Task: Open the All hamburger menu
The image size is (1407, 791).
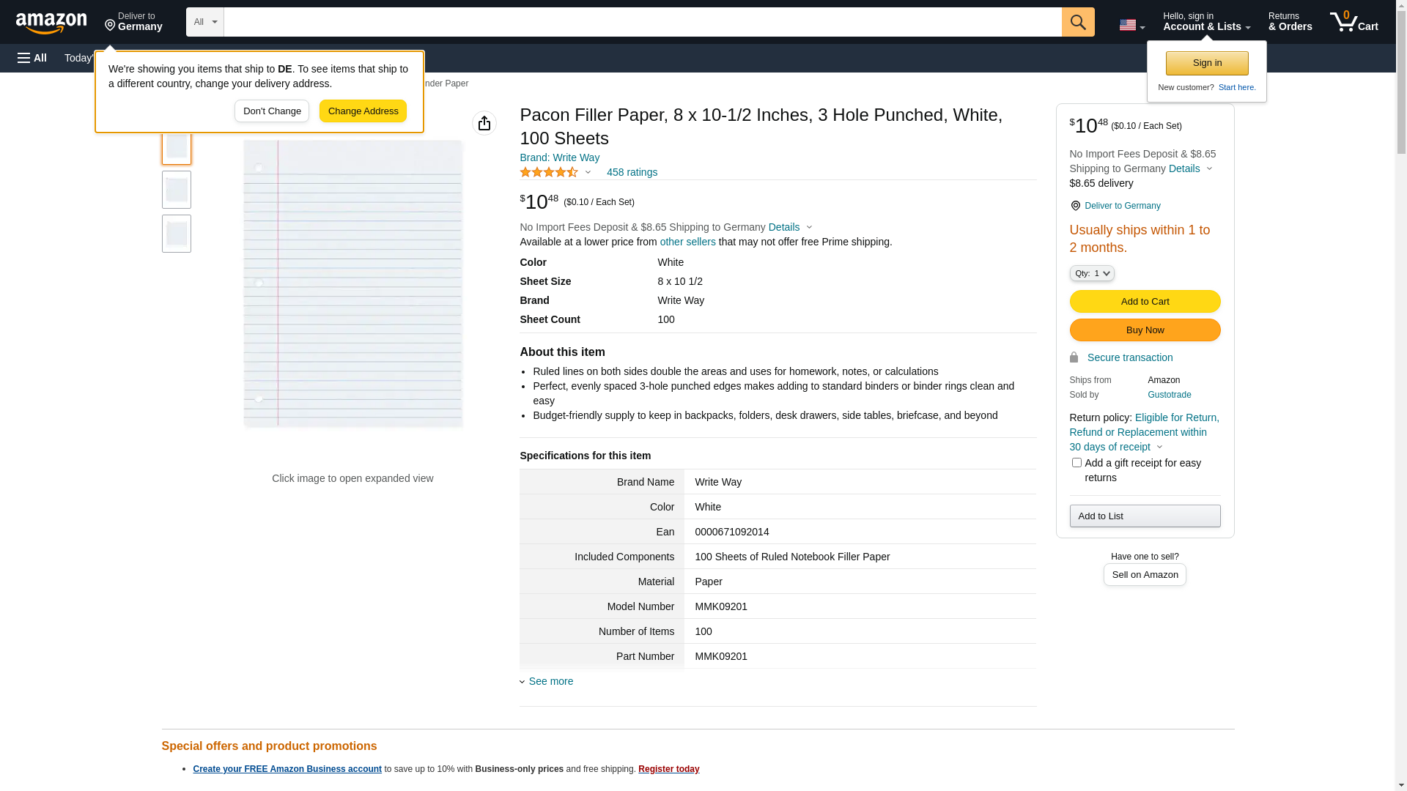Action: [x=32, y=58]
